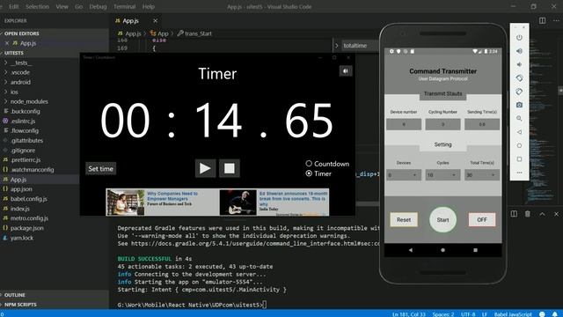Open the Cycles dropdown in phone app
This screenshot has height=317, width=563.
[x=442, y=175]
